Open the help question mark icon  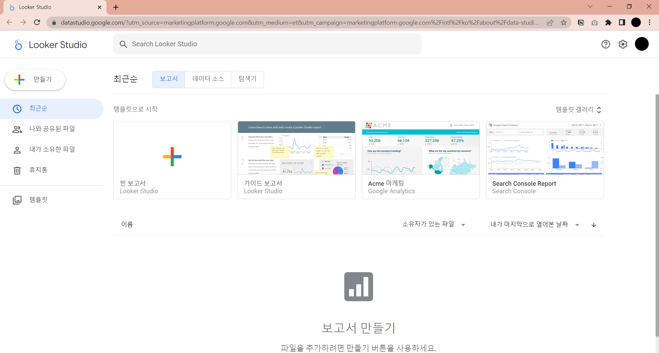pyautogui.click(x=606, y=44)
